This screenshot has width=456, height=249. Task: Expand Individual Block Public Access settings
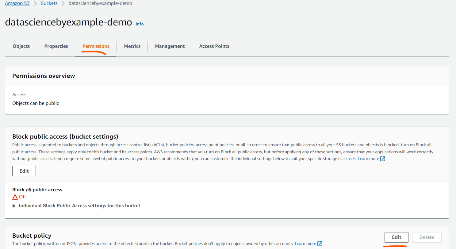[76, 206]
